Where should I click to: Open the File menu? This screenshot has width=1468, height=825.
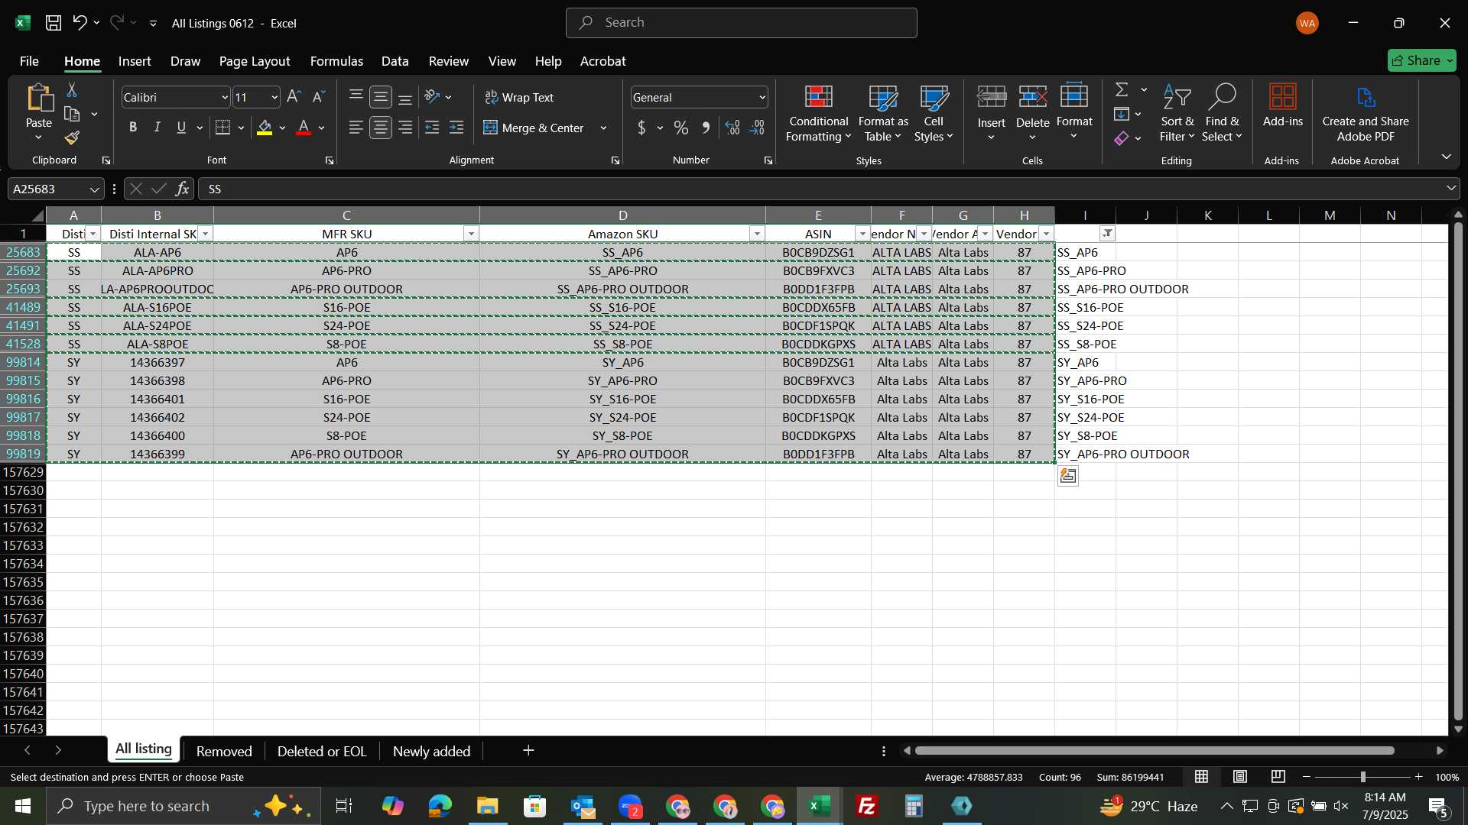[29, 61]
